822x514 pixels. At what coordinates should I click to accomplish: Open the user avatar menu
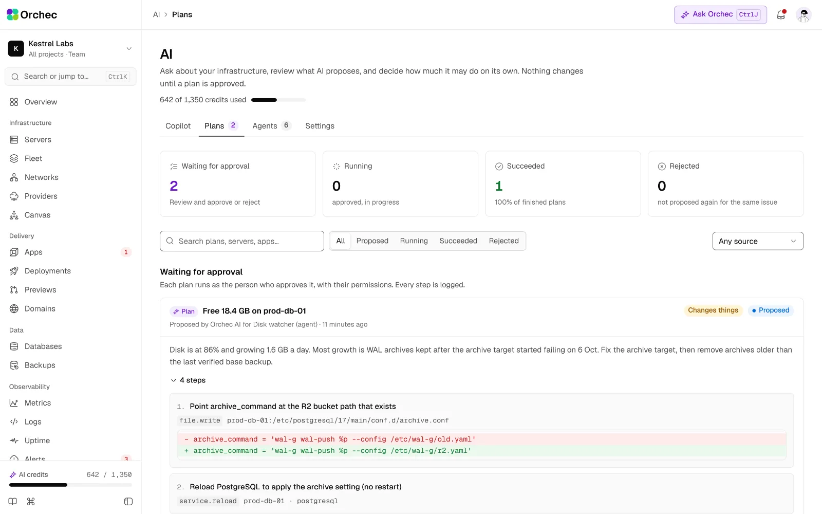pos(804,15)
